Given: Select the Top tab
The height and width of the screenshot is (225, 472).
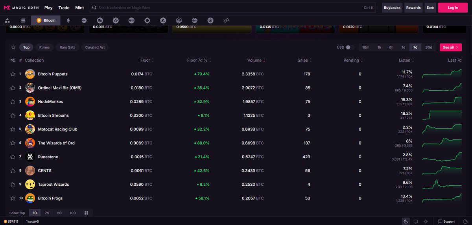Looking at the screenshot, I should click(26, 47).
